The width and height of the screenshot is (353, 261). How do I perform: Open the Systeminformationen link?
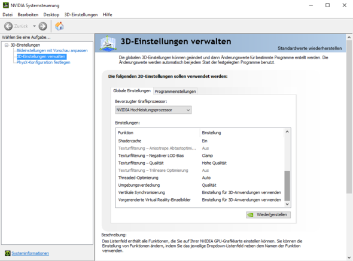click(30, 253)
